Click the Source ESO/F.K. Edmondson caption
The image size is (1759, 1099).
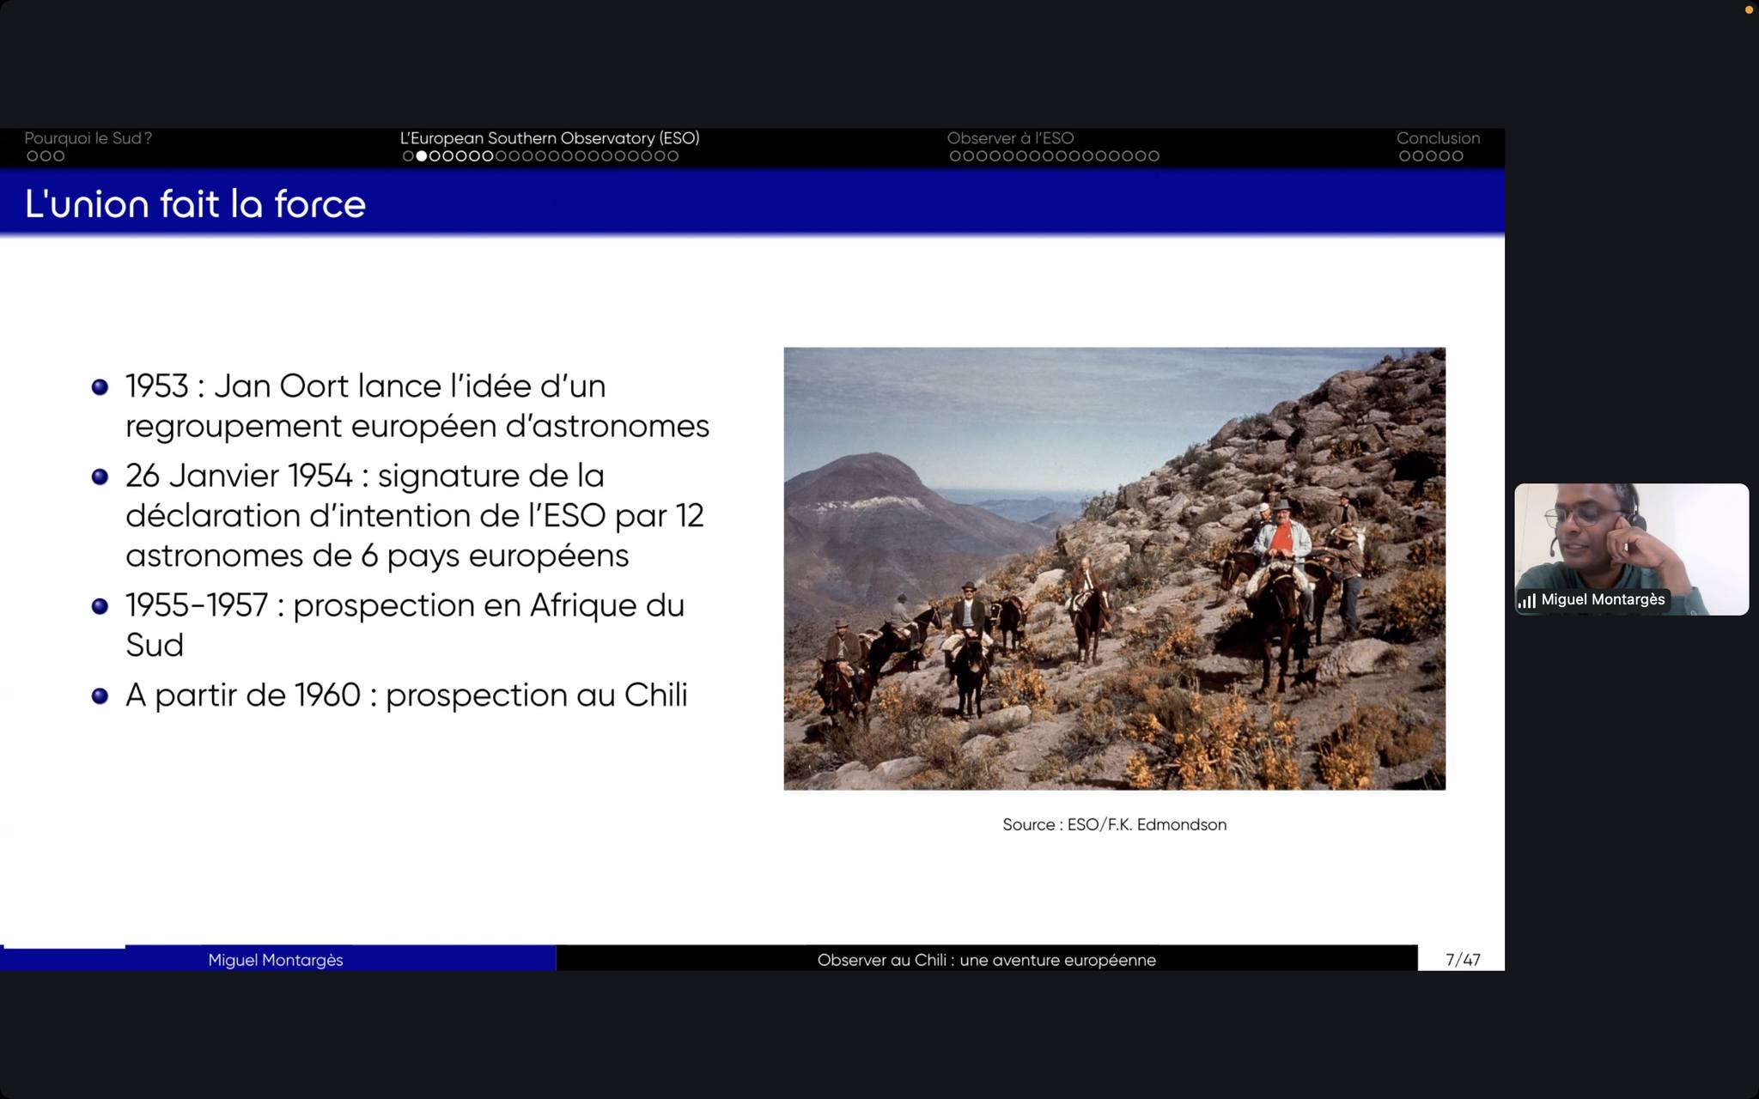pyautogui.click(x=1114, y=824)
